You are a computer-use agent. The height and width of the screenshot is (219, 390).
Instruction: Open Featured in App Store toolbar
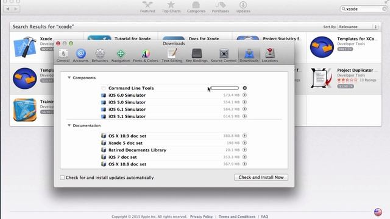coord(147,7)
